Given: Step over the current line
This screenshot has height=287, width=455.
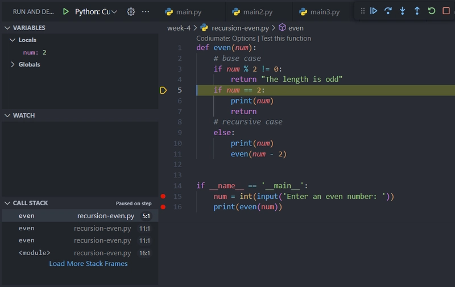Looking at the screenshot, I should coord(388,11).
